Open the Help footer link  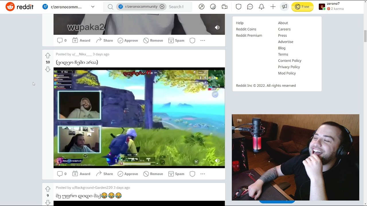pos(240,23)
